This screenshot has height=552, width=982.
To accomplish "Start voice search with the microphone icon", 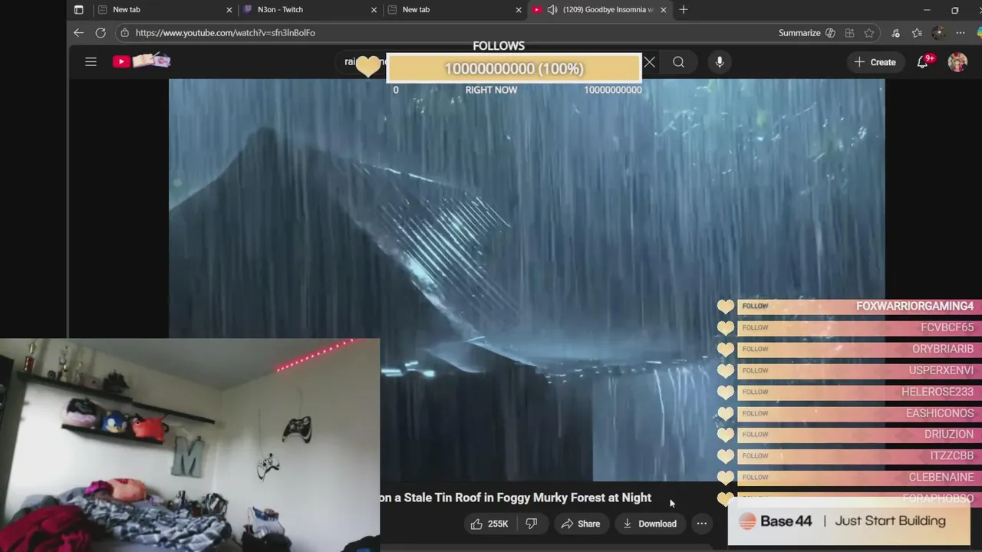I will pyautogui.click(x=720, y=62).
